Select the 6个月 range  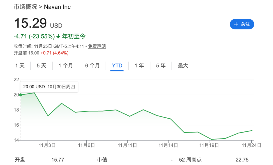pos(92,65)
